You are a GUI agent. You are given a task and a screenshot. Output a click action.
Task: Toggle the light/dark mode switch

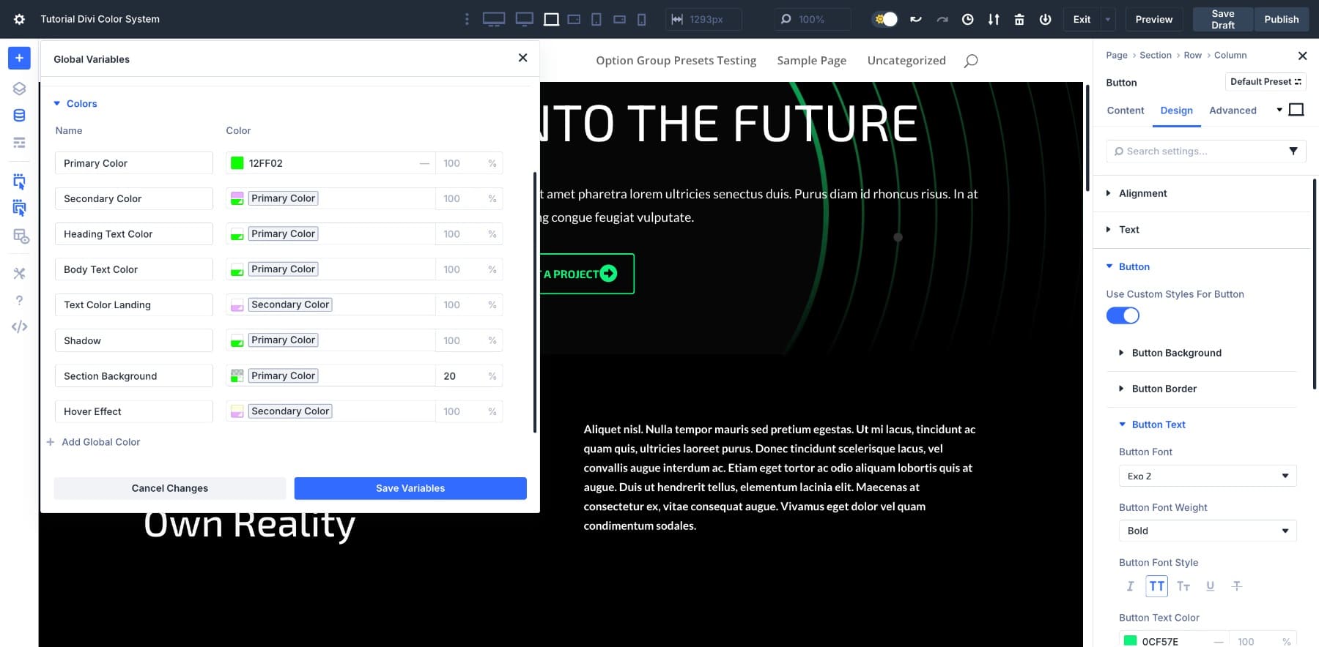click(885, 20)
